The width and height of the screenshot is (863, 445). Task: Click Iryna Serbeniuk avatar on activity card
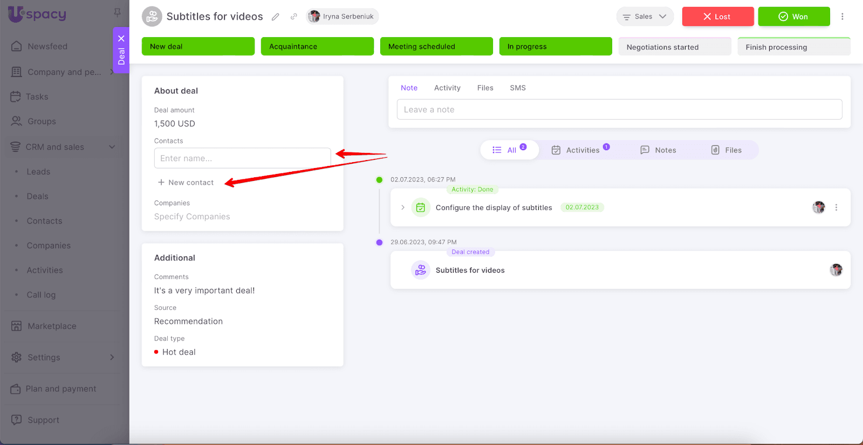tap(819, 207)
